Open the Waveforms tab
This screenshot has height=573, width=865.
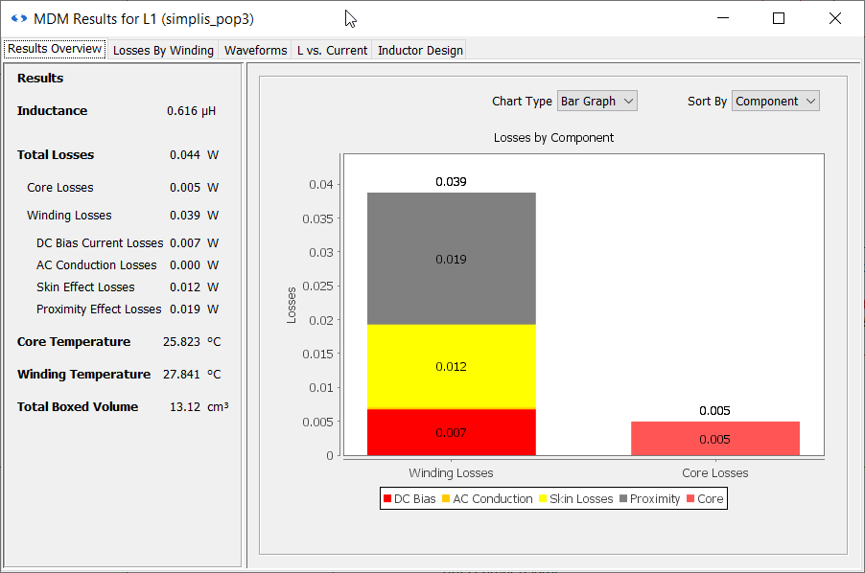click(255, 50)
